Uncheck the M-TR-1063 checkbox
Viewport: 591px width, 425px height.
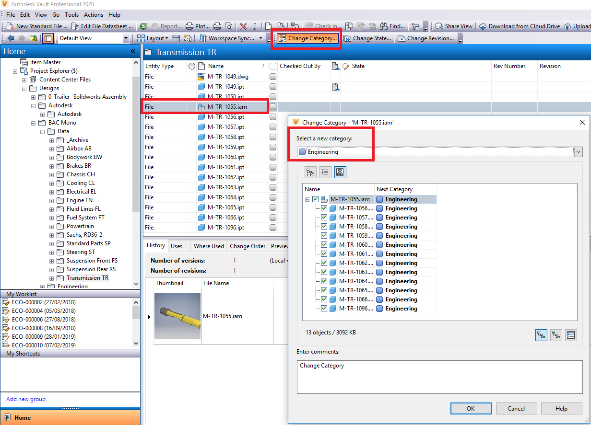tap(324, 272)
